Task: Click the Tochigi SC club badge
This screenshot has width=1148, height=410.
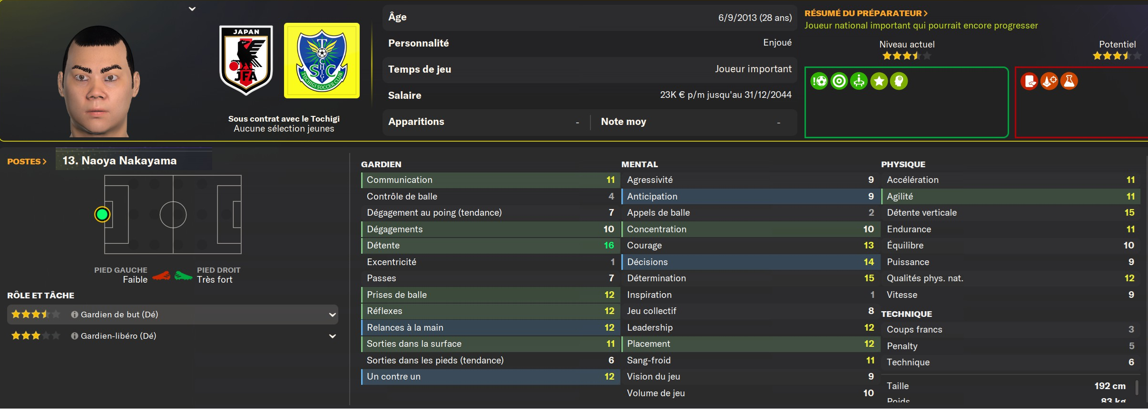Action: (x=322, y=61)
